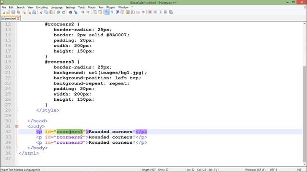The width and height of the screenshot is (307, 172).
Task: Open the Search menu
Action: point(21,8)
